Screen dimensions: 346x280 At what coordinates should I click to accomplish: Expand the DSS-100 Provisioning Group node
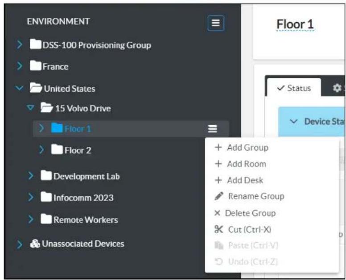[20, 45]
